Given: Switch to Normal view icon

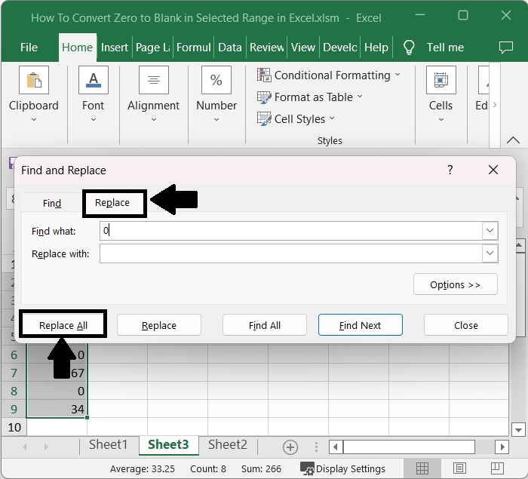Looking at the screenshot, I should point(422,468).
